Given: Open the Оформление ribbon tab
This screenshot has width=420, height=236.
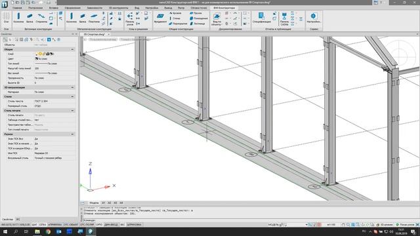Looking at the screenshot, I should tap(73, 8).
